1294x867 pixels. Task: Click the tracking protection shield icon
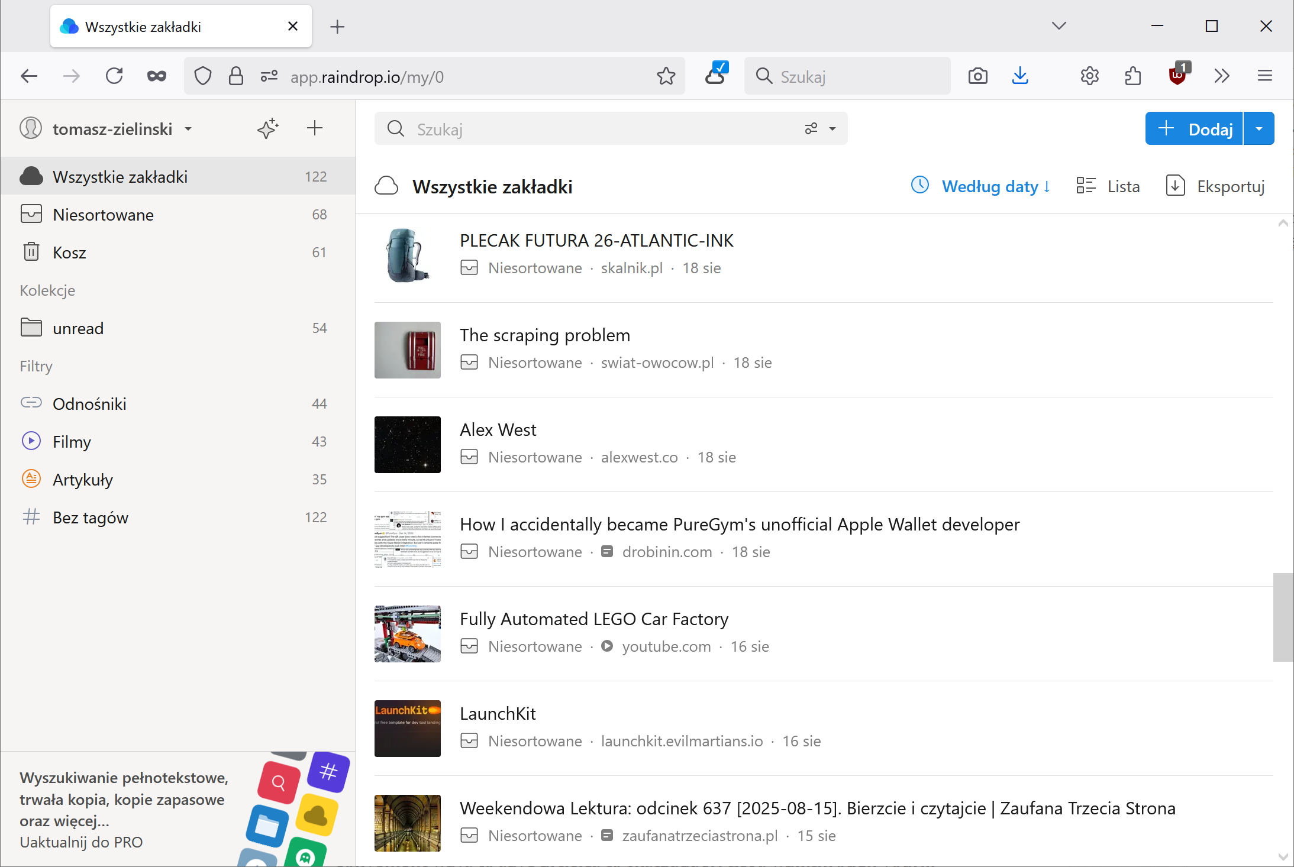click(203, 76)
